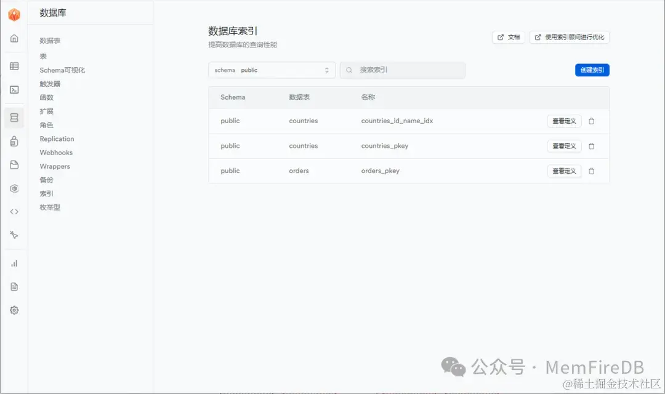
Task: Click the 创建索引 button
Action: [592, 70]
